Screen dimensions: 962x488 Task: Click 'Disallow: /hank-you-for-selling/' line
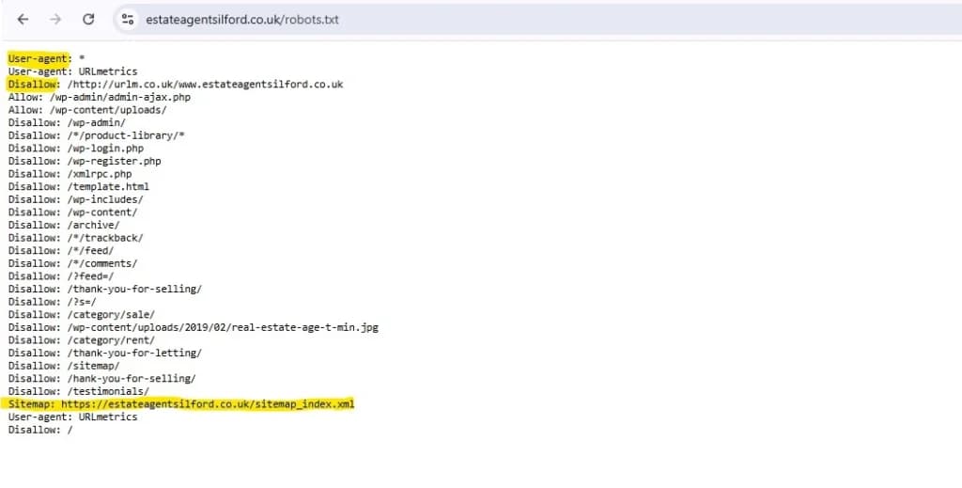[x=101, y=379]
